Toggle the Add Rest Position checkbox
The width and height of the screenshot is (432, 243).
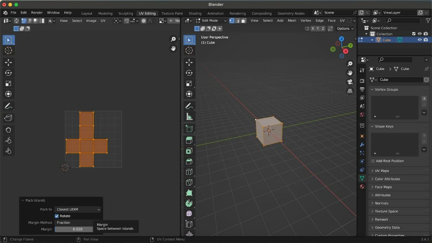click(x=373, y=161)
